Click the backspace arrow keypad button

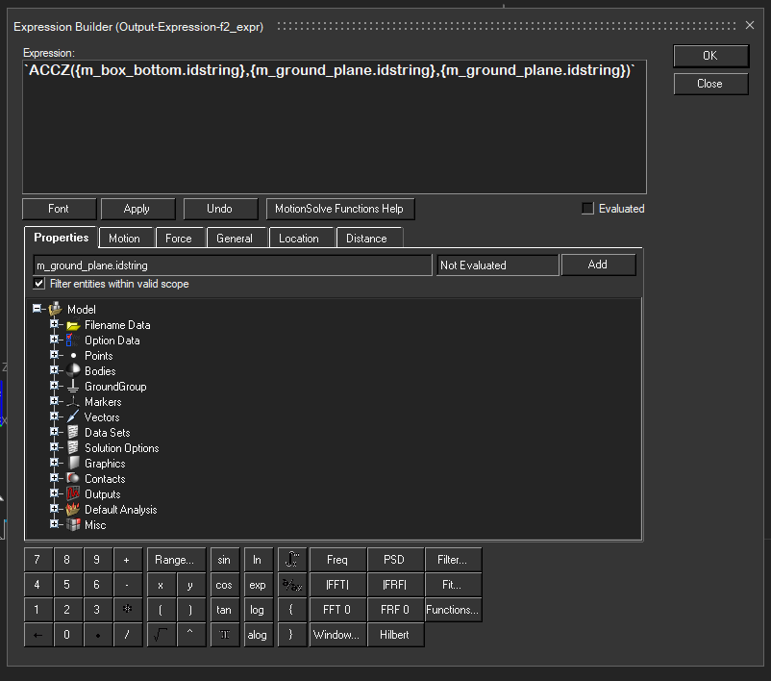[x=37, y=635]
